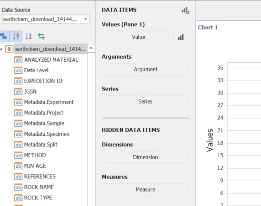The width and height of the screenshot is (261, 206).
Task: Select the REFERENCES field
Action: (x=40, y=177)
